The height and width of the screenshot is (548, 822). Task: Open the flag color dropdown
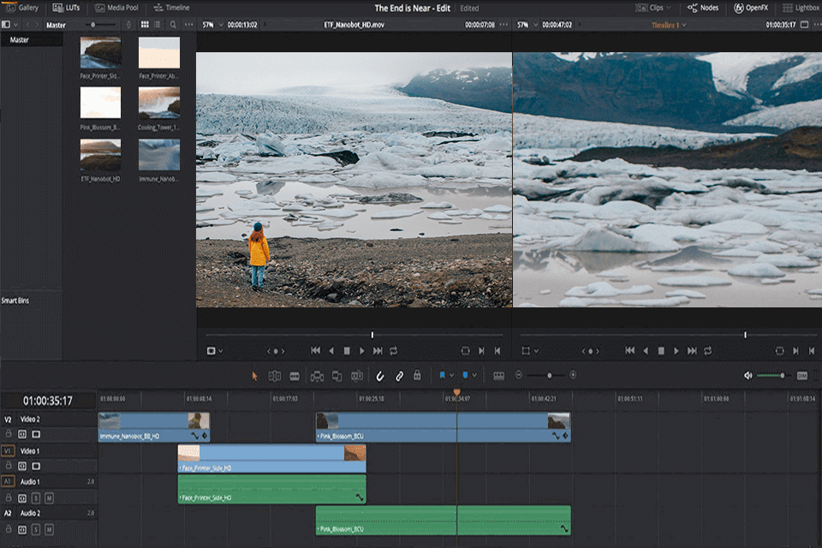click(451, 377)
